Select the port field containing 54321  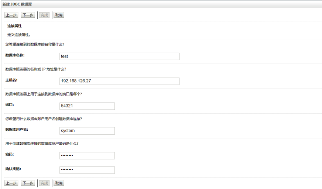pos(87,106)
